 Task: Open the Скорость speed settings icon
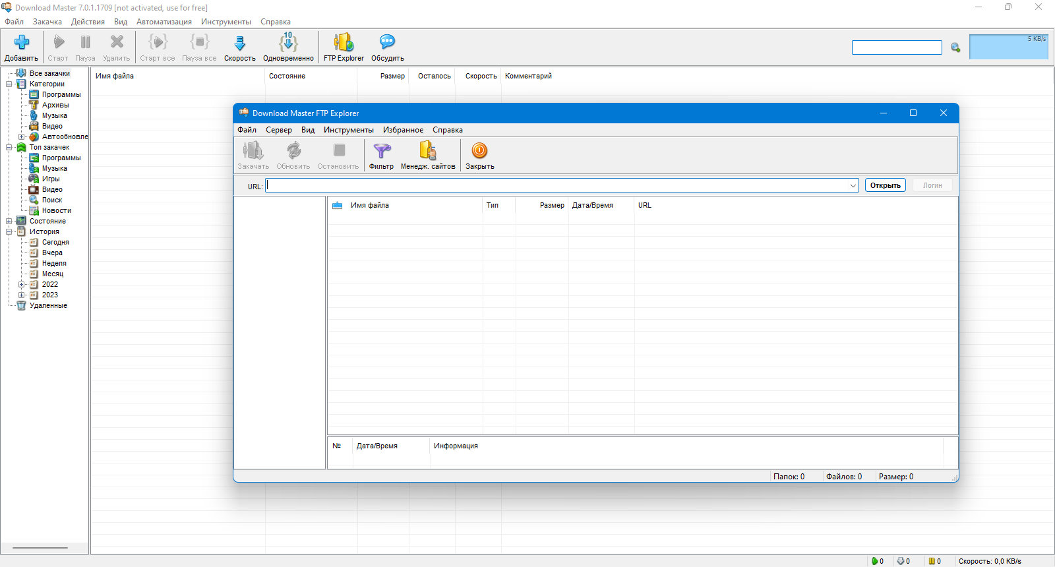click(x=240, y=43)
